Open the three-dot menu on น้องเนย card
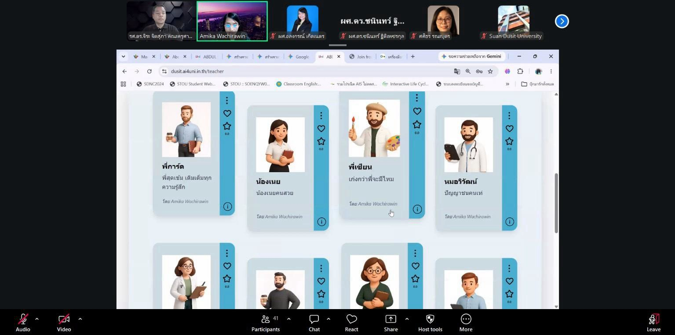675x335 pixels. point(321,115)
